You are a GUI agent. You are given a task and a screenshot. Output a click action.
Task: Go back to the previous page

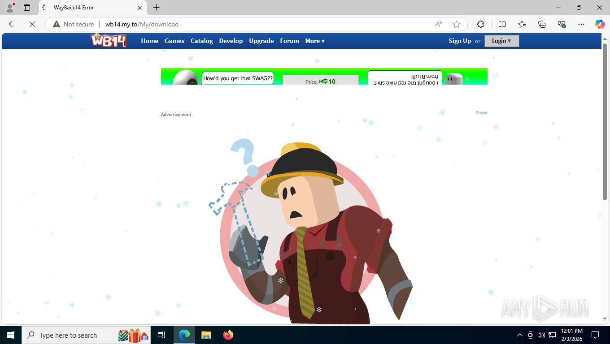coord(13,24)
